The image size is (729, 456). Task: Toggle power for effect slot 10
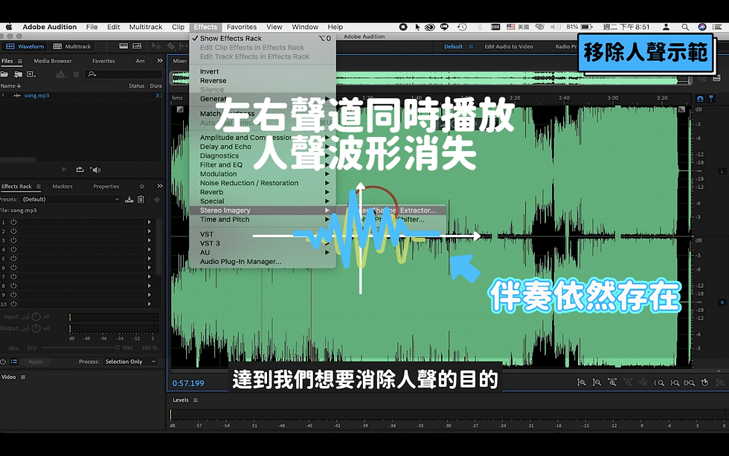pos(13,304)
